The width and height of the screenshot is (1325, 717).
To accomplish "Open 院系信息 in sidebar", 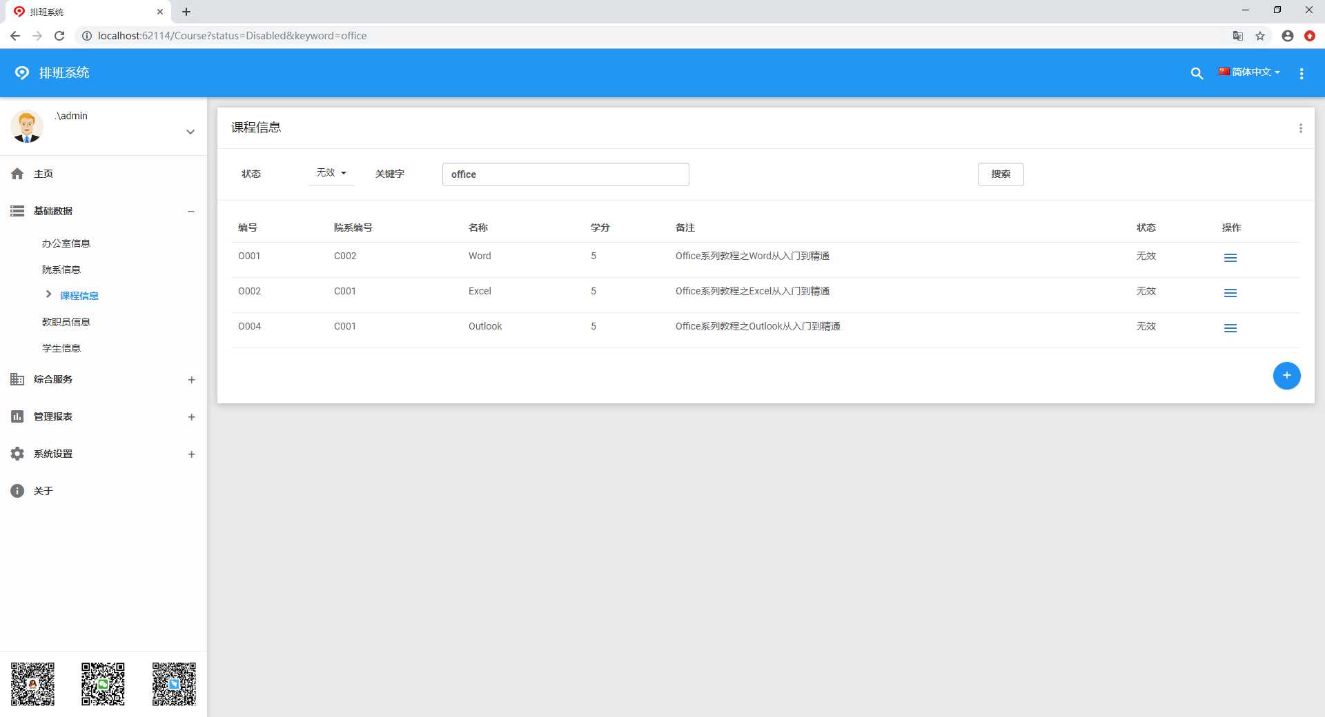I will click(61, 270).
